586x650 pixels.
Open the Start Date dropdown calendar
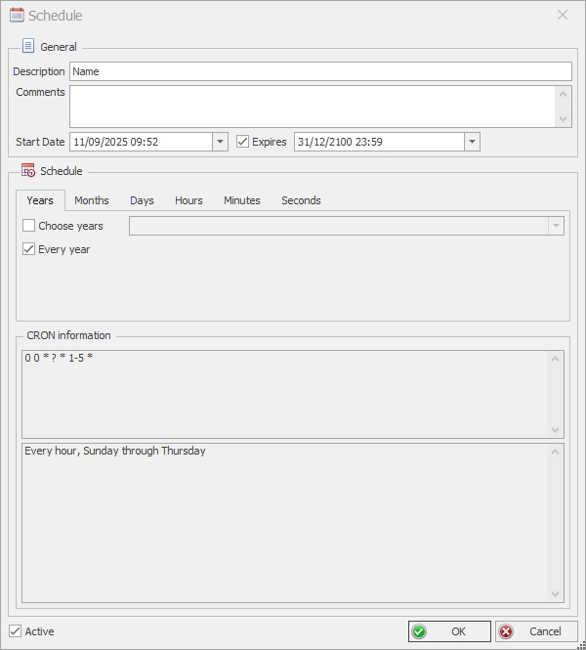tap(220, 142)
